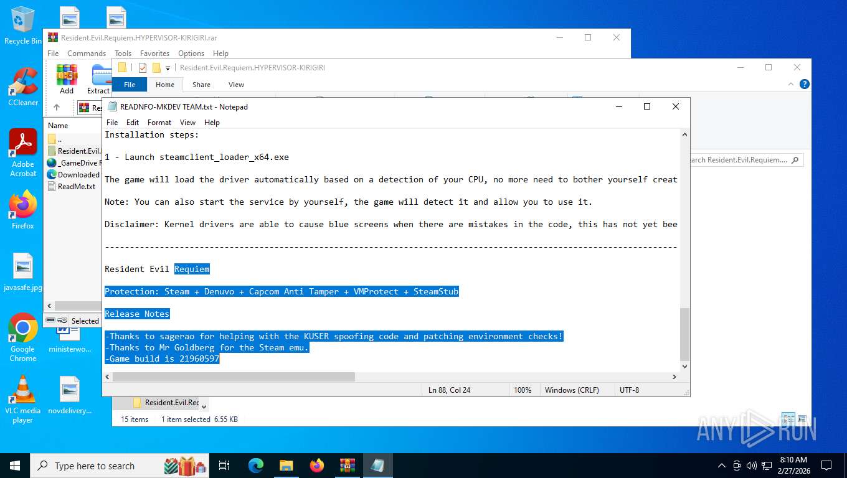Select Resident.Evil folder row in WinRAR
The width and height of the screenshot is (847, 478).
click(x=73, y=151)
